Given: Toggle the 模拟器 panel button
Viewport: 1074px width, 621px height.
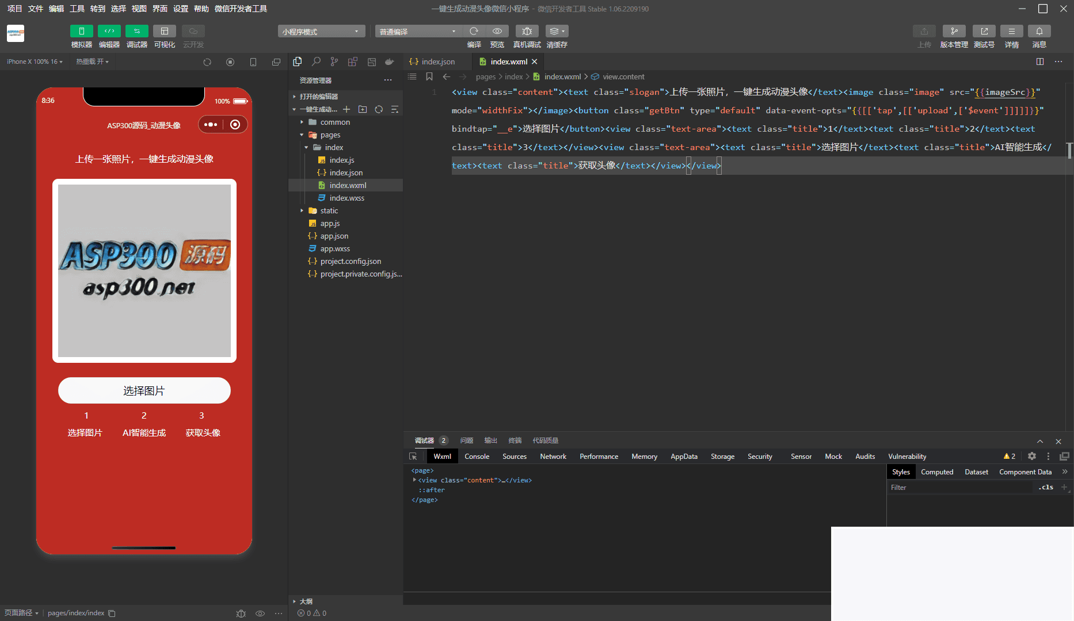Looking at the screenshot, I should [x=81, y=31].
